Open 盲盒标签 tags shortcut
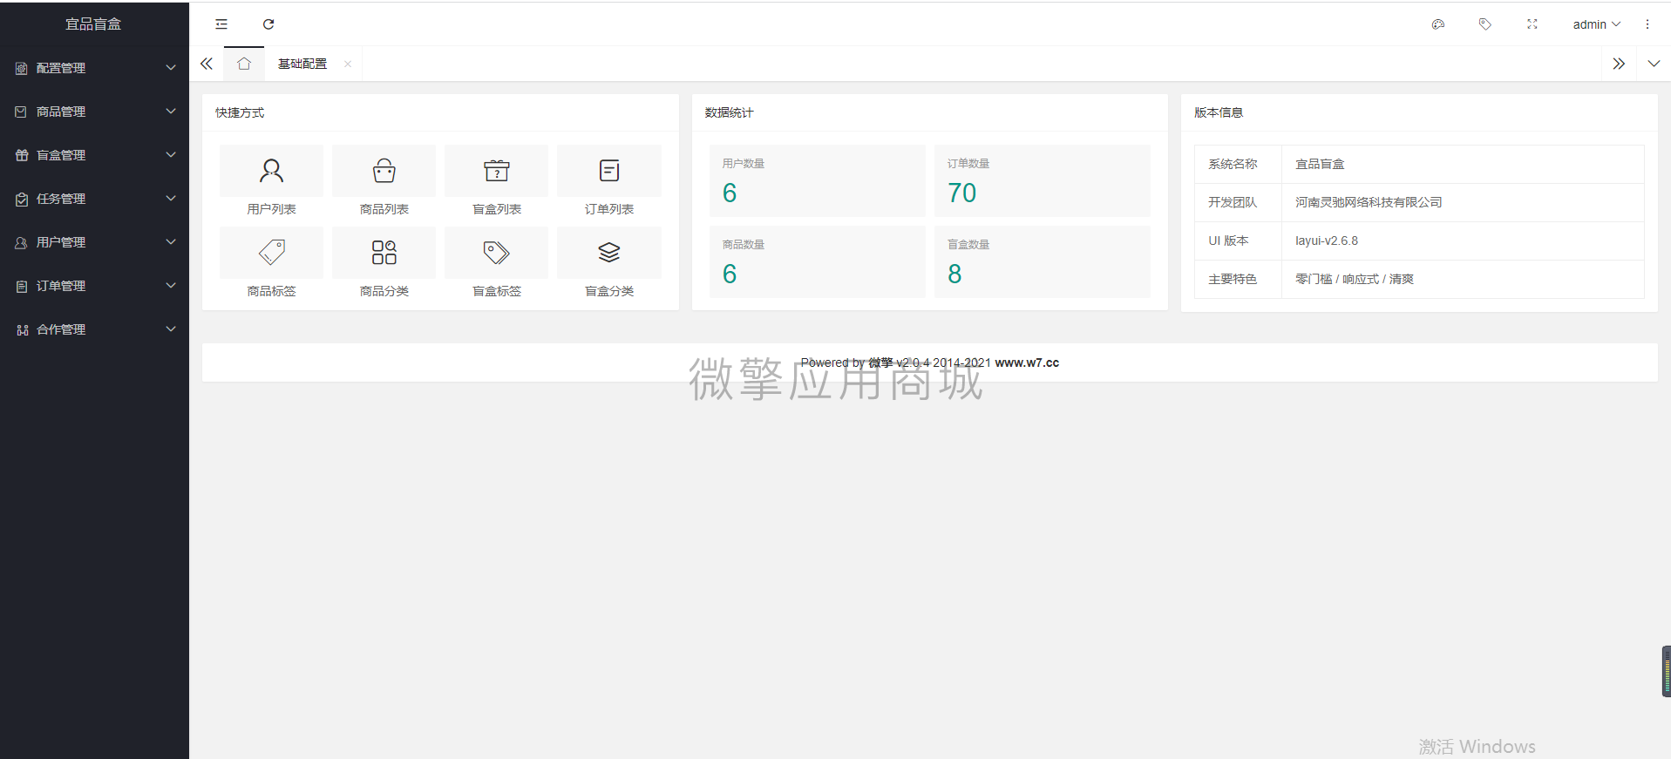Viewport: 1671px width, 759px height. tap(497, 253)
